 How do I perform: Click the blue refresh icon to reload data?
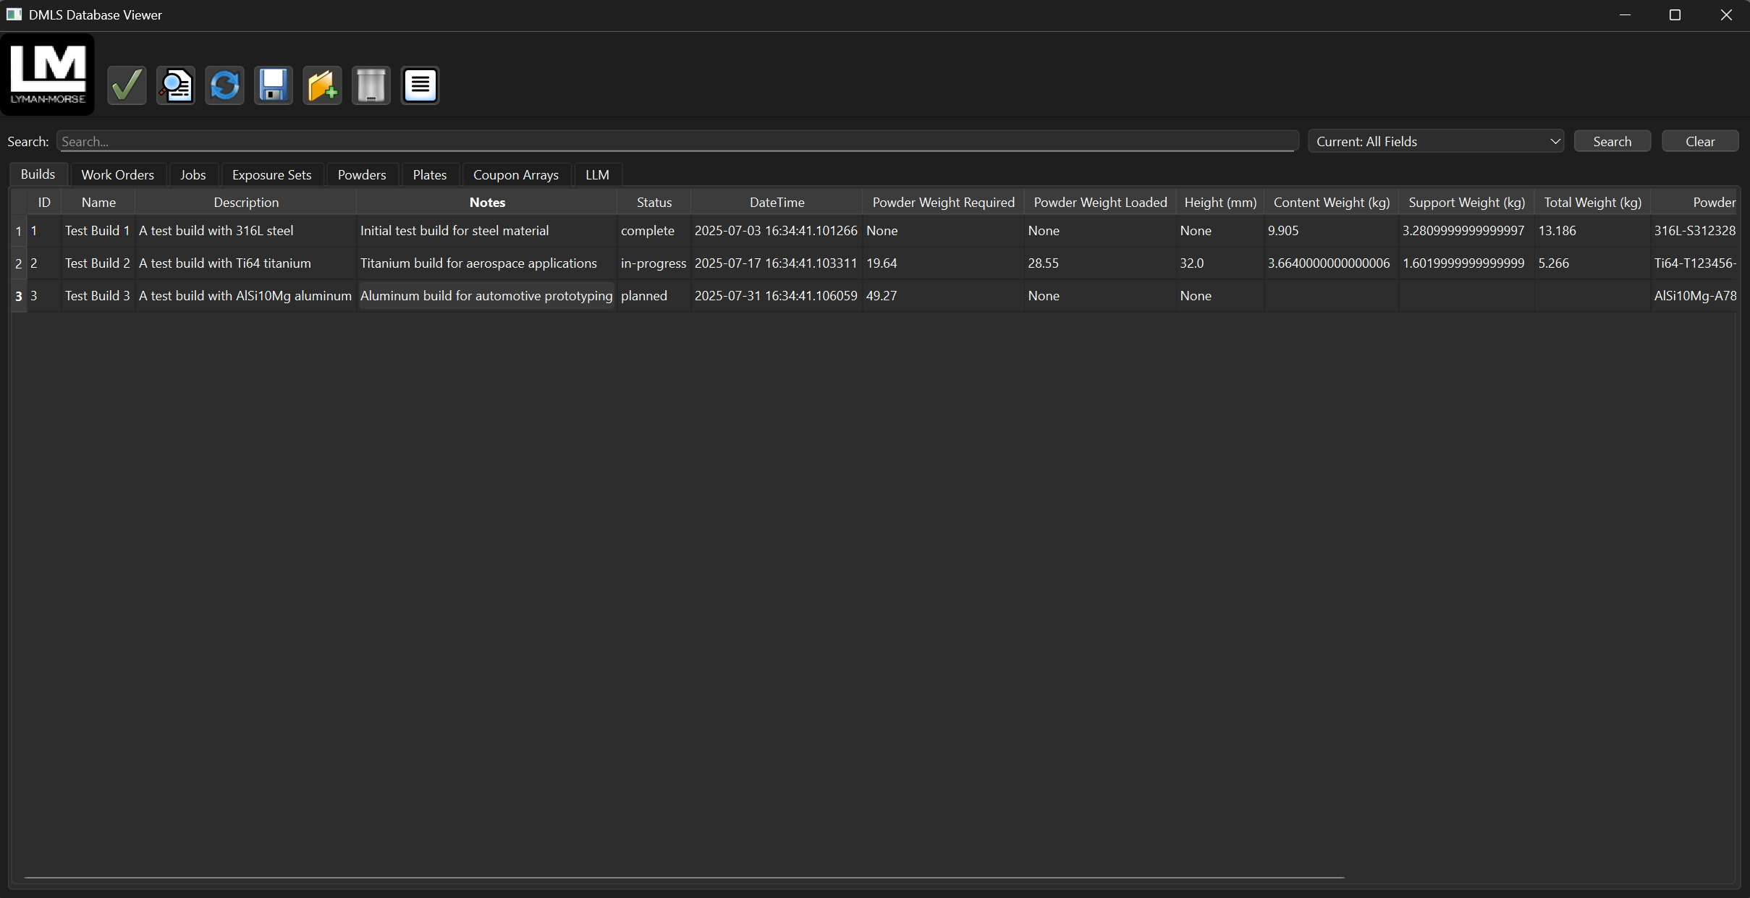click(224, 85)
